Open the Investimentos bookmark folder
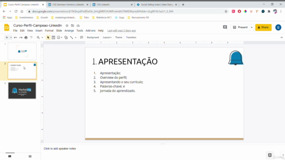This screenshot has width=285, height=160. [24, 18]
